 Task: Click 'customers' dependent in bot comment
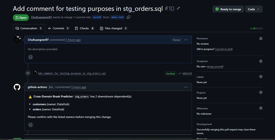pyautogui.click(x=39, y=104)
